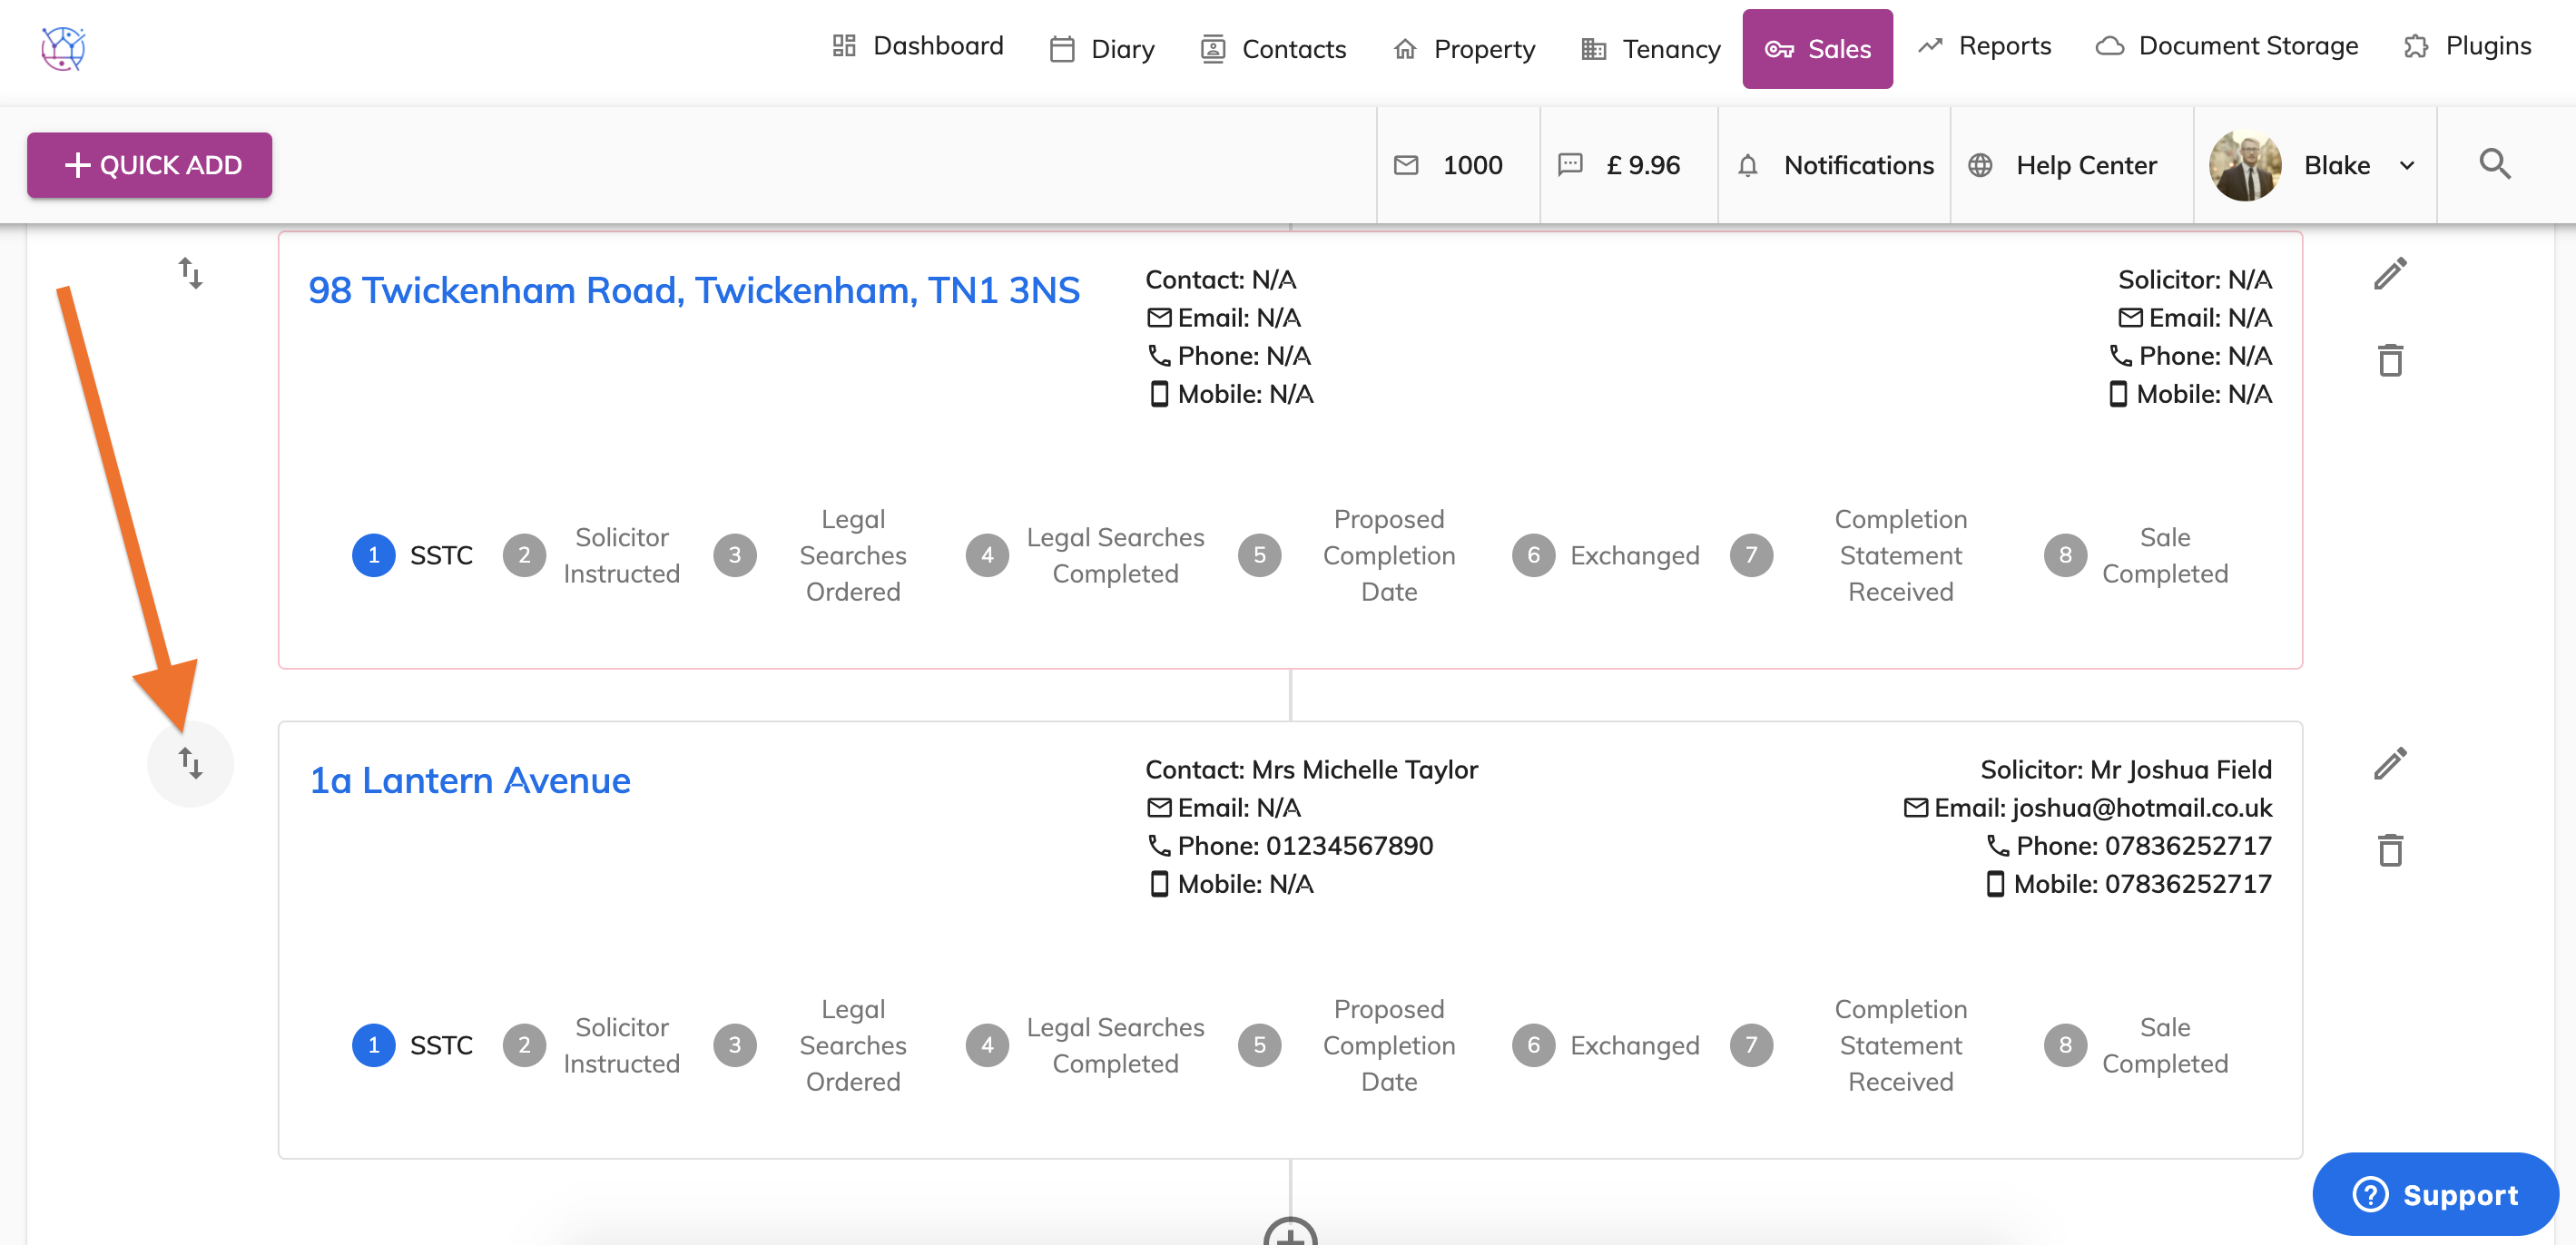Delete the 98 Twickenham Road sale with trash icon
This screenshot has width=2576, height=1245.
2389,360
